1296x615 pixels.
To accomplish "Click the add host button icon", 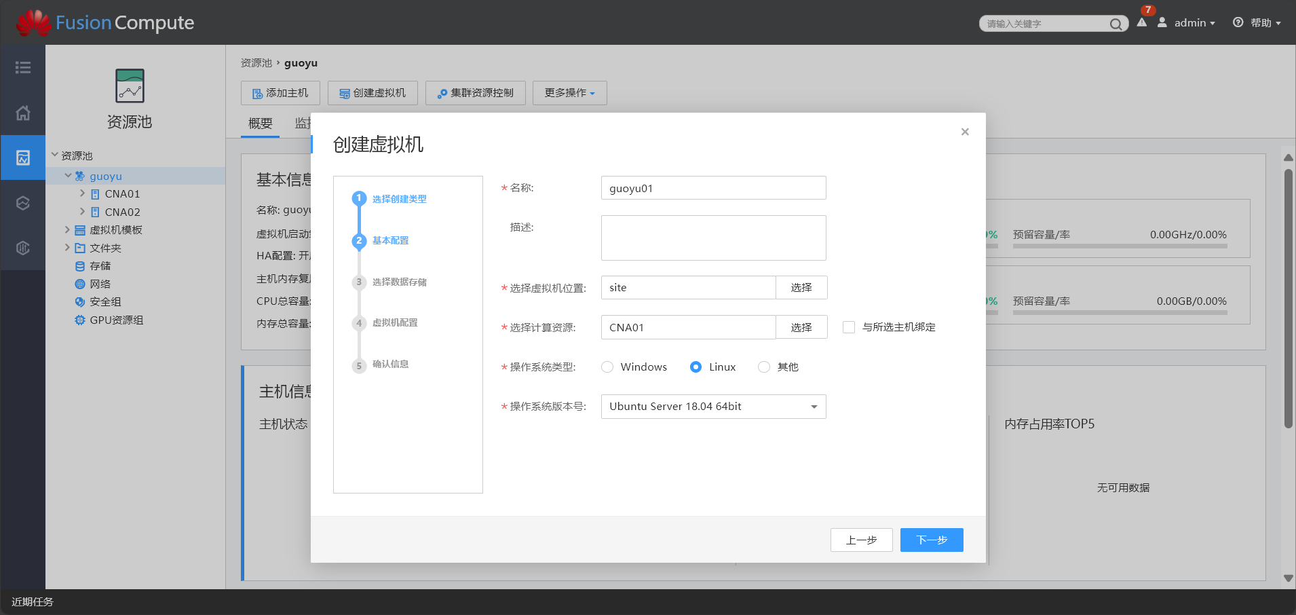I will [x=258, y=94].
